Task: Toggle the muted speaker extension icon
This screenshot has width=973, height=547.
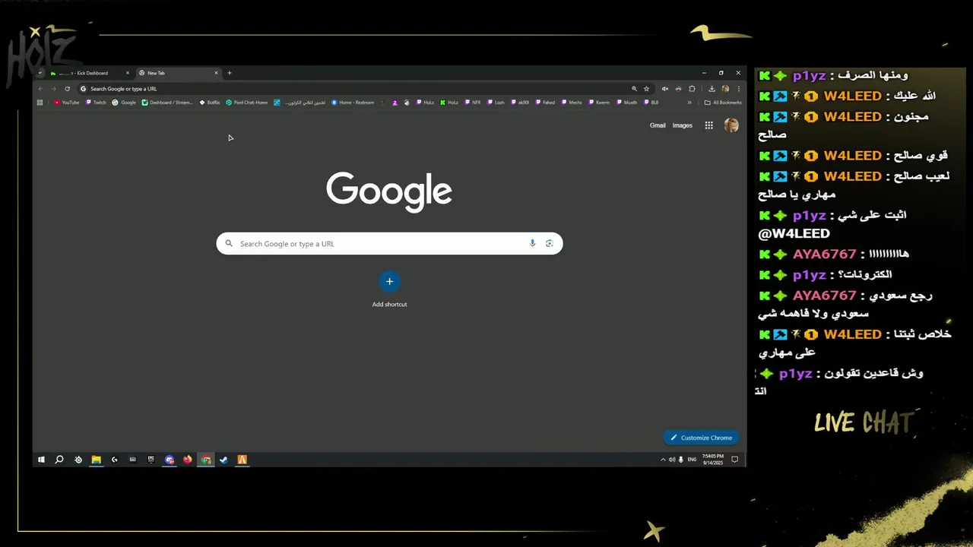Action: point(665,89)
